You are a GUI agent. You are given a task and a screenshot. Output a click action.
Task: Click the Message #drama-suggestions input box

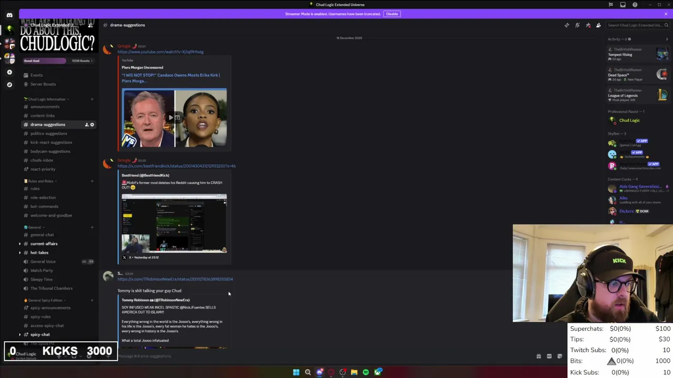pos(321,356)
